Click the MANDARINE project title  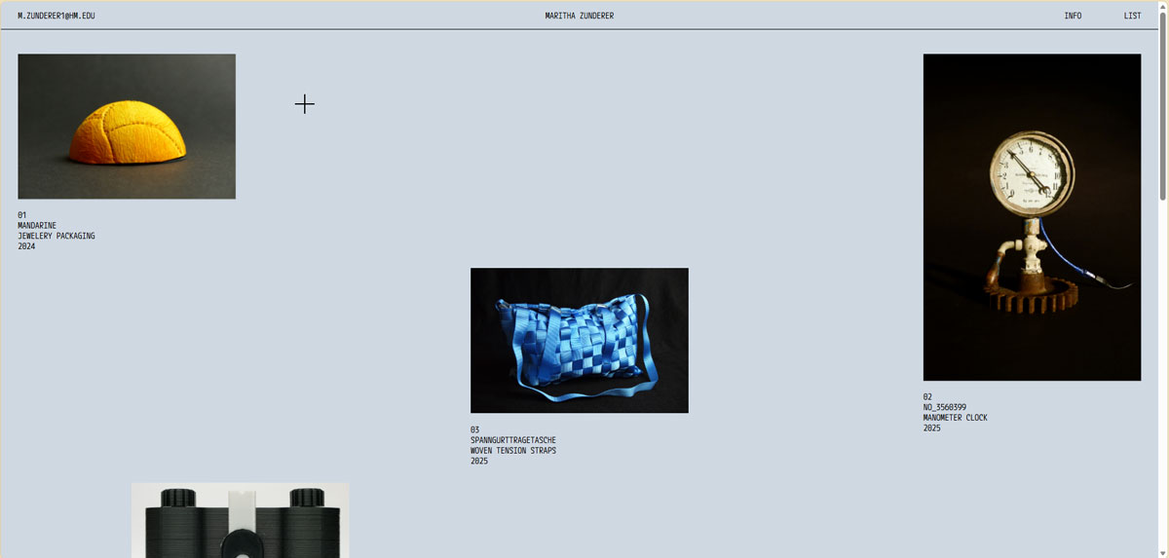click(x=37, y=226)
